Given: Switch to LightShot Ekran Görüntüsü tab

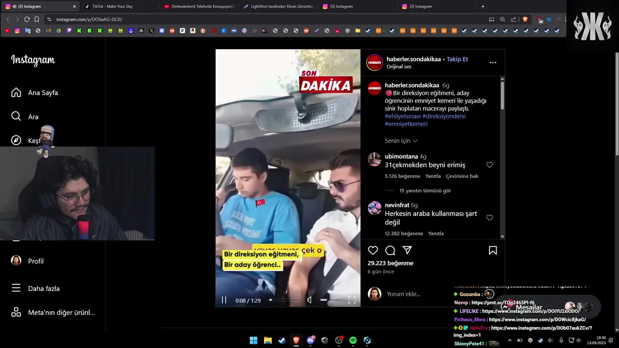Looking at the screenshot, I should point(280,6).
